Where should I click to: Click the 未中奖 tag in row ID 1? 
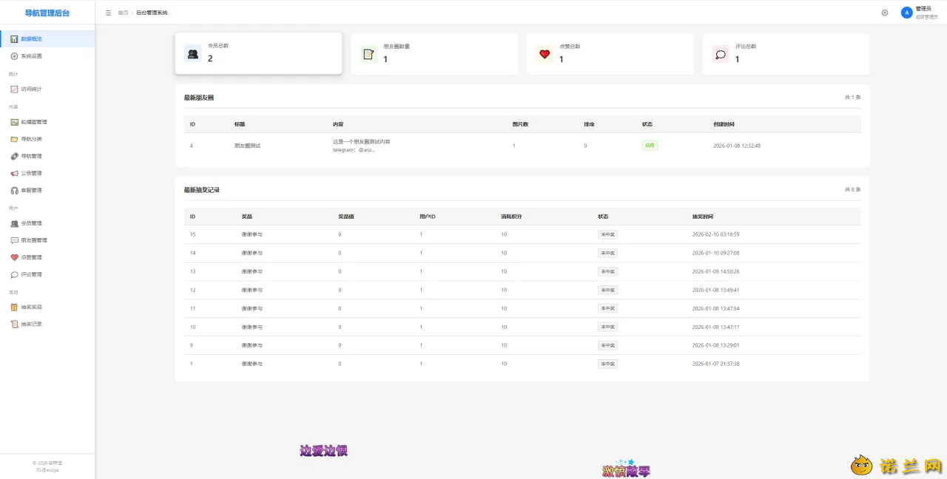tap(607, 364)
